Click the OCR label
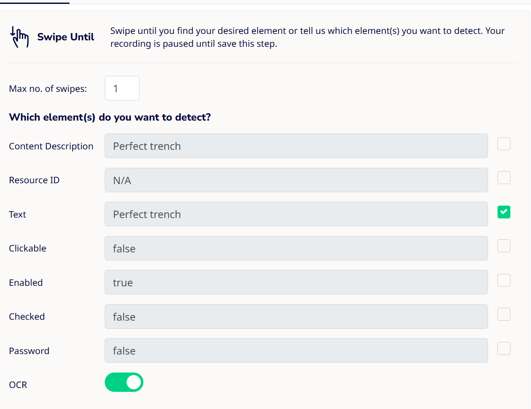 pyautogui.click(x=18, y=385)
